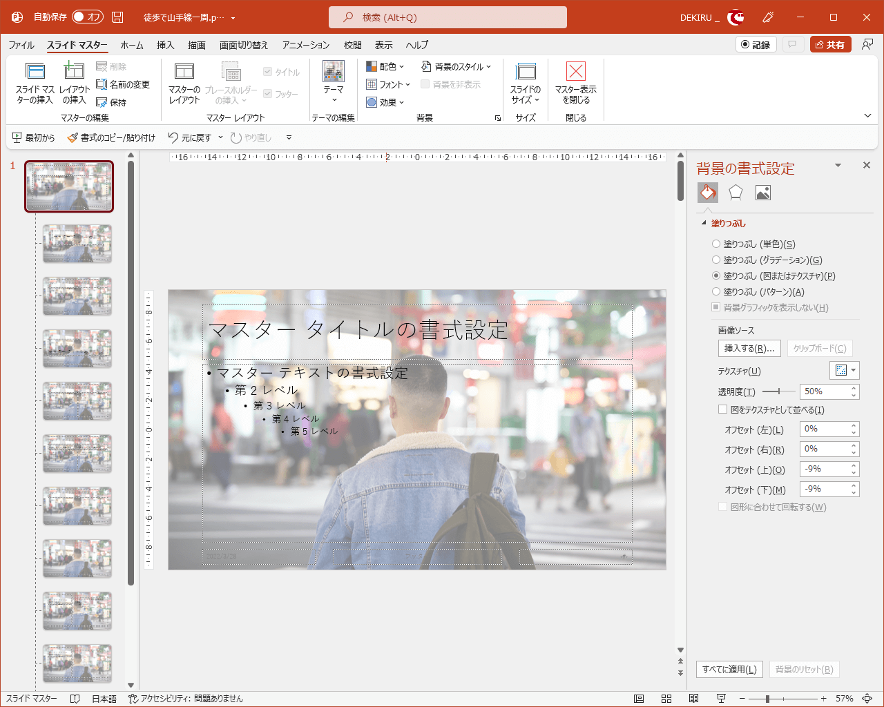The image size is (884, 707).
Task: Expand the スライドのサイズ menu
Action: (525, 84)
